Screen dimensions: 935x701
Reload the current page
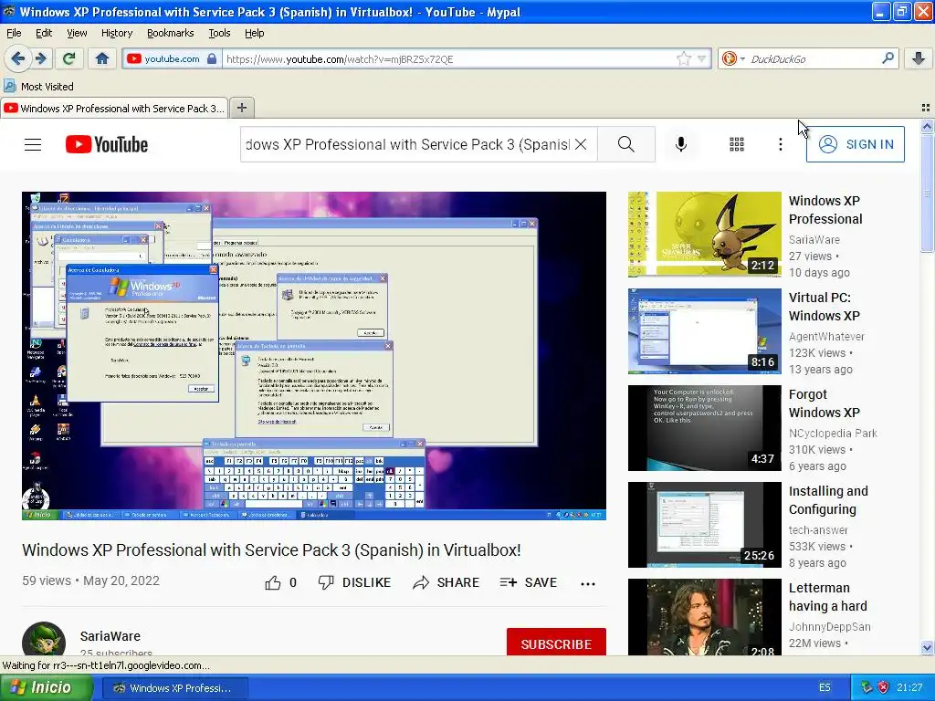(69, 58)
